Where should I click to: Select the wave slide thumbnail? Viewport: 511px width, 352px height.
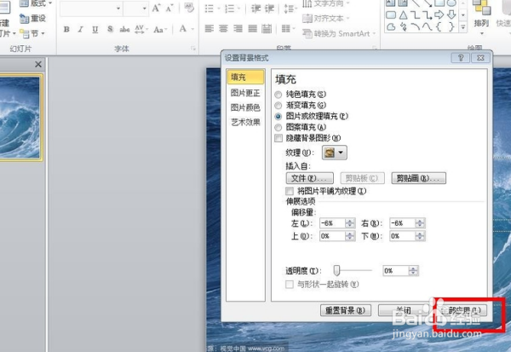pos(20,118)
